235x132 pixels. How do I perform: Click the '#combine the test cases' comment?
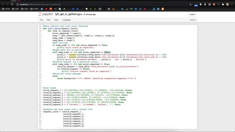tap(68, 109)
